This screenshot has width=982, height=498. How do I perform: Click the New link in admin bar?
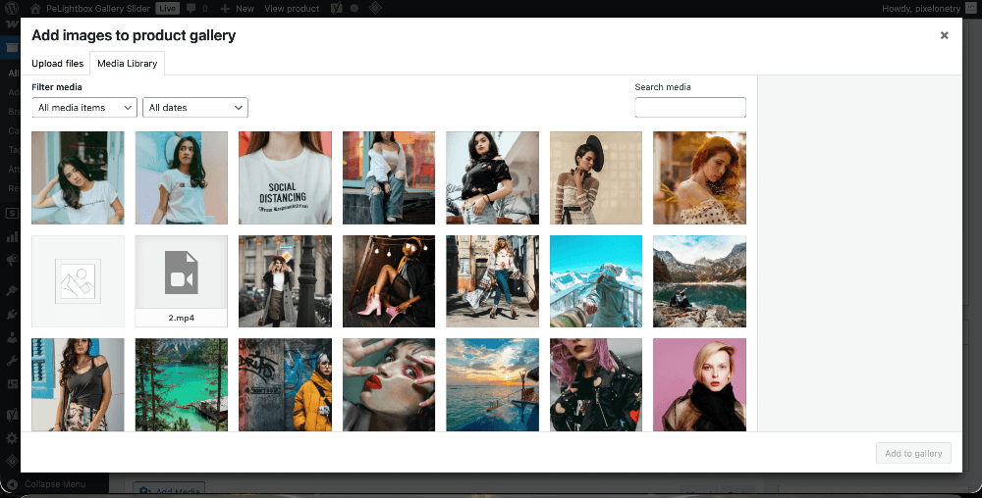coord(237,8)
